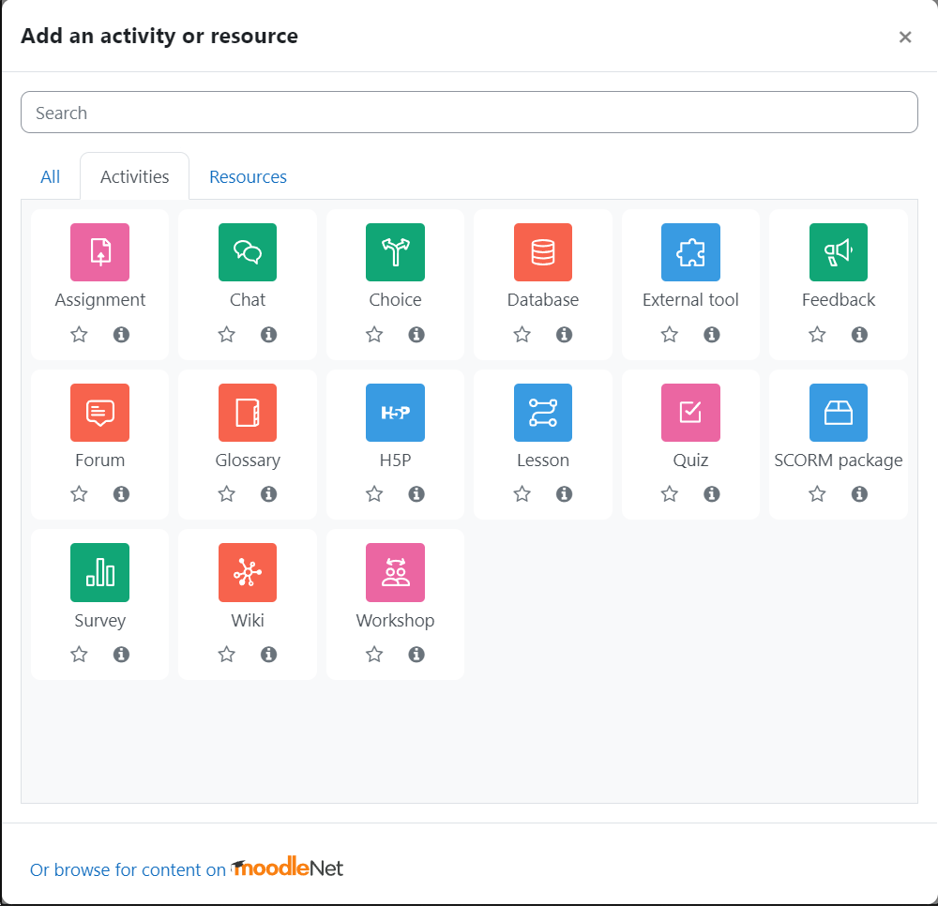Star the Database activity
Viewport: 938px width, 906px height.
pos(522,334)
